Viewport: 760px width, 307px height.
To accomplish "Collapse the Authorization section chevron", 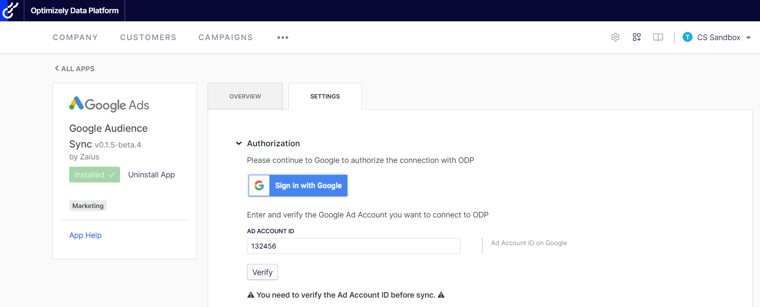I will click(239, 143).
